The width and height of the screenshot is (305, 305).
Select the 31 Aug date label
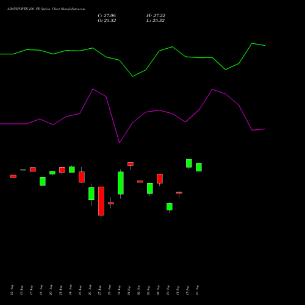[119, 290]
